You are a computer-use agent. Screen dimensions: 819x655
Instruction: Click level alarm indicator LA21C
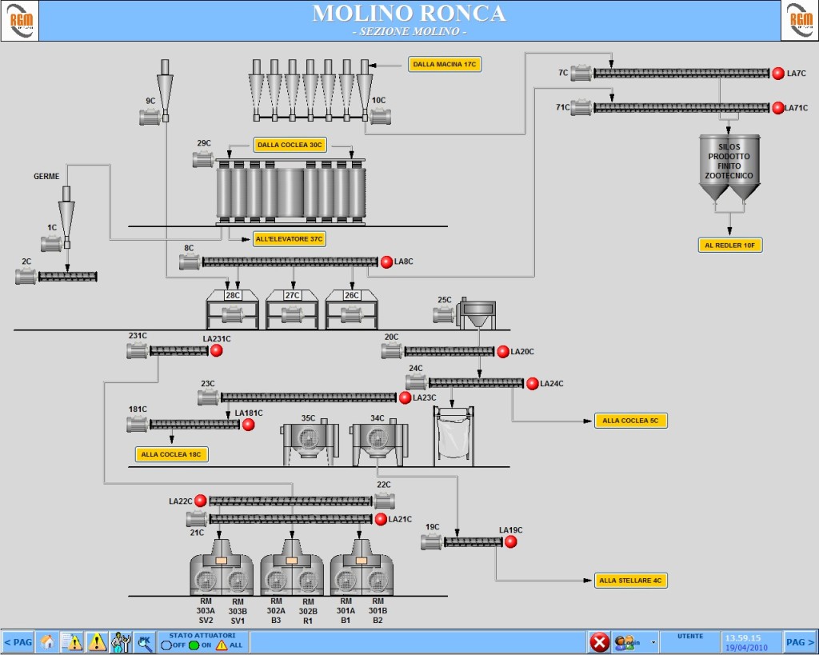click(381, 519)
